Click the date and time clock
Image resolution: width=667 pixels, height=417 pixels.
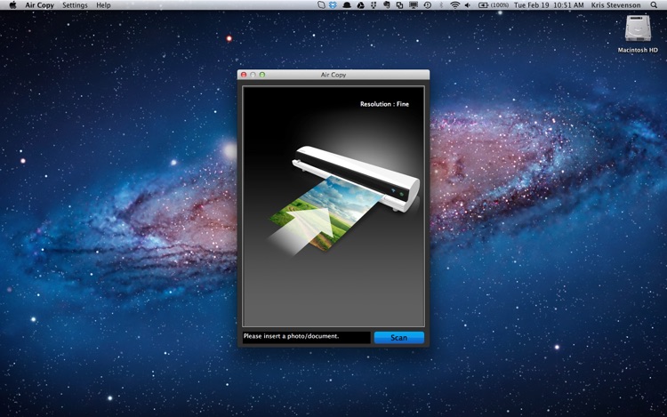click(x=549, y=5)
